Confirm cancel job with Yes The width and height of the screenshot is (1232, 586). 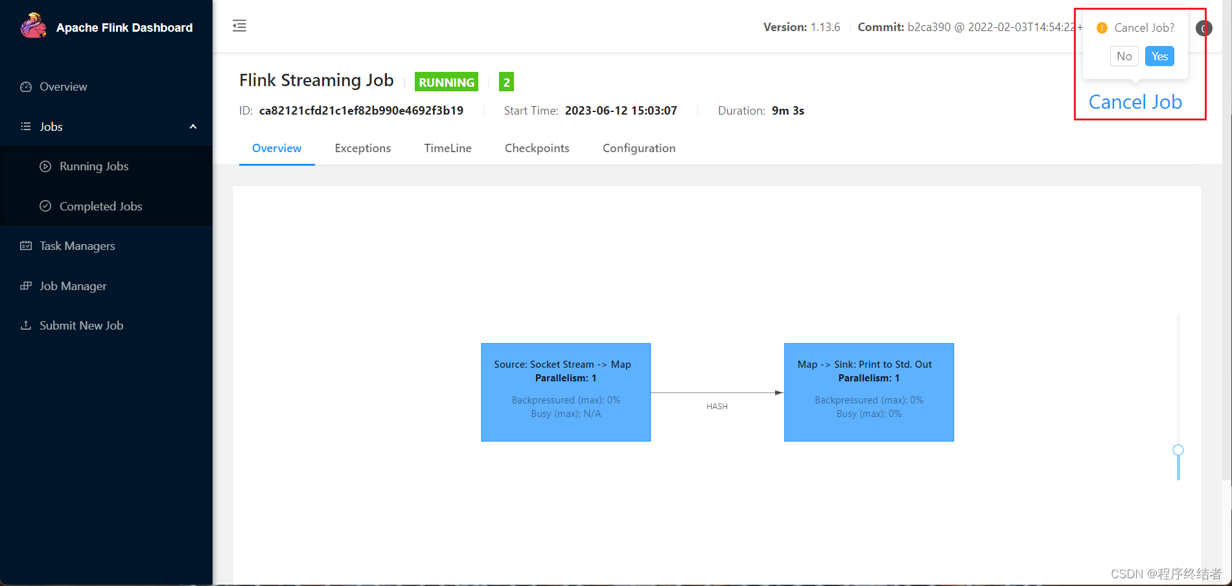click(1159, 56)
